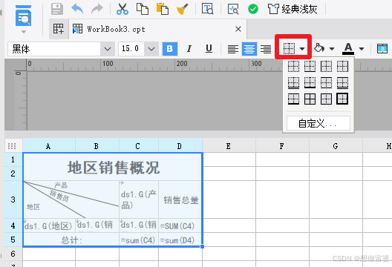The width and height of the screenshot is (392, 267).
Task: Align text to the left
Action: [233, 49]
